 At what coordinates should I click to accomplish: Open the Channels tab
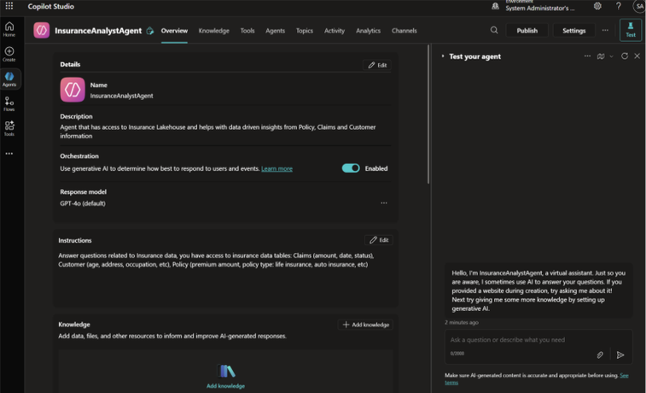coord(404,31)
